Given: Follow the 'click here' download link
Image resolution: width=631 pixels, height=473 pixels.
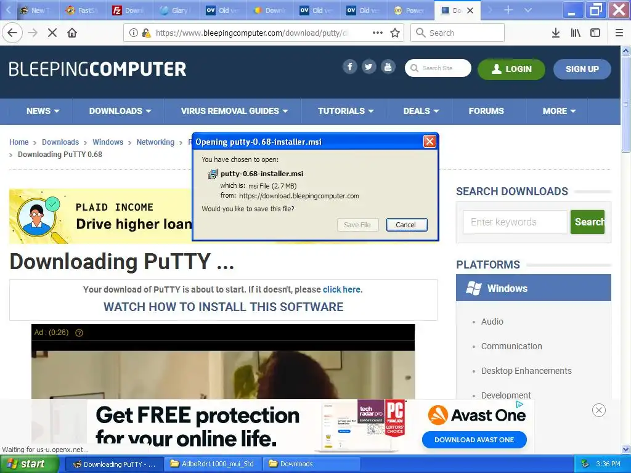Looking at the screenshot, I should (341, 289).
